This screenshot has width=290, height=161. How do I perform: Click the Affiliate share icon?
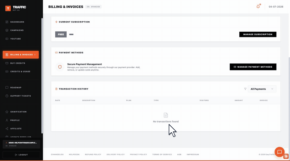pos(7,129)
